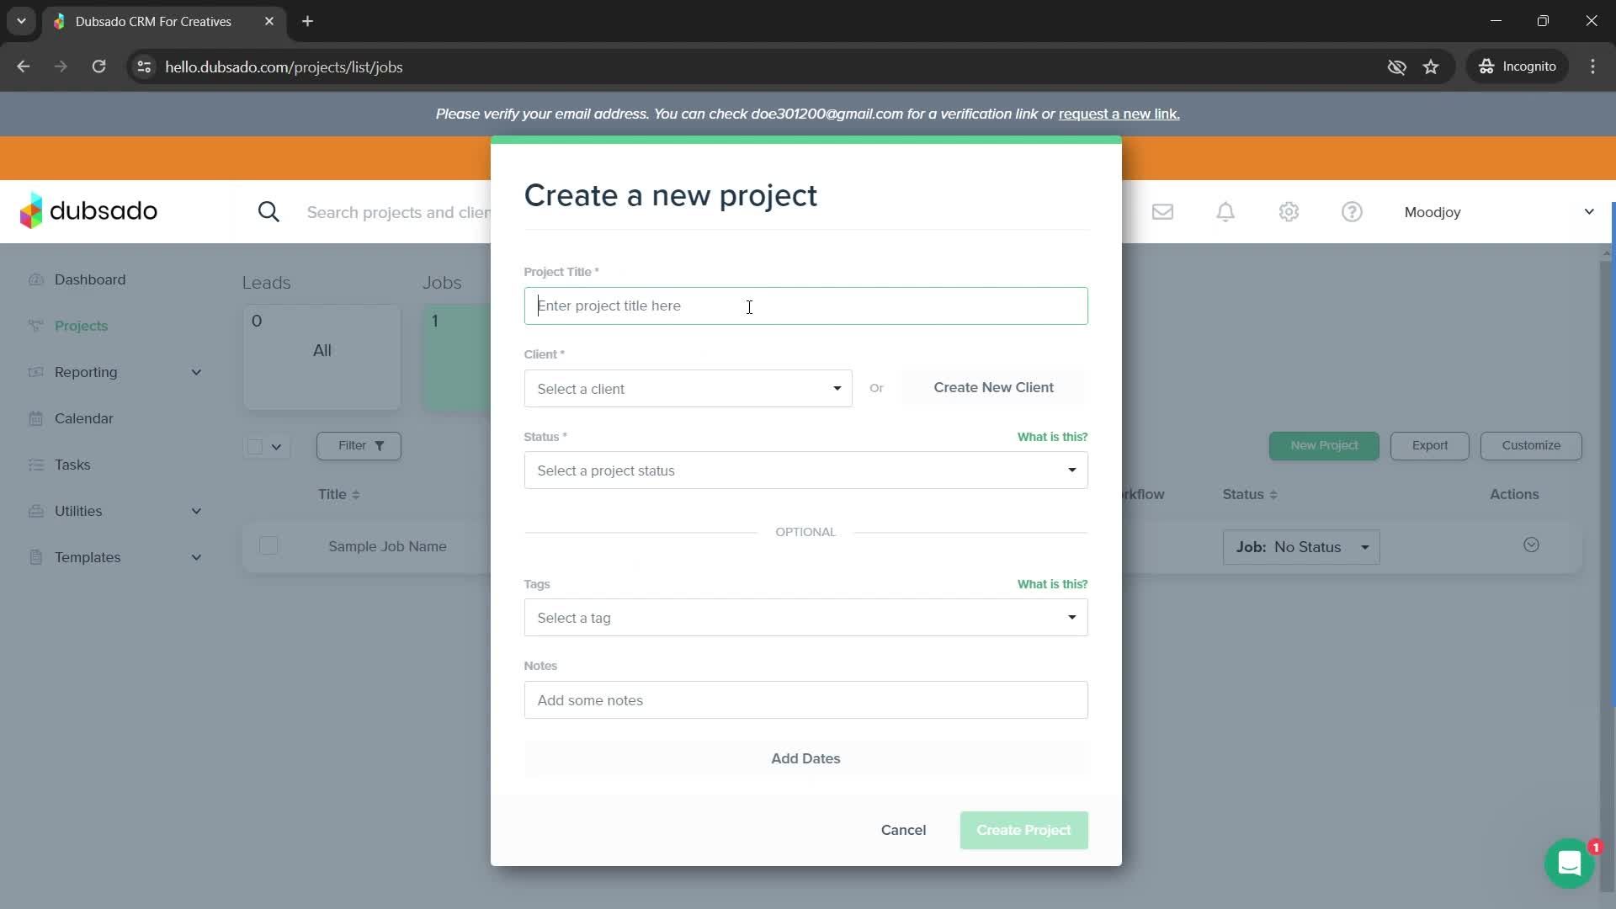Focus the Notes input field
The width and height of the screenshot is (1616, 909).
[x=805, y=700]
